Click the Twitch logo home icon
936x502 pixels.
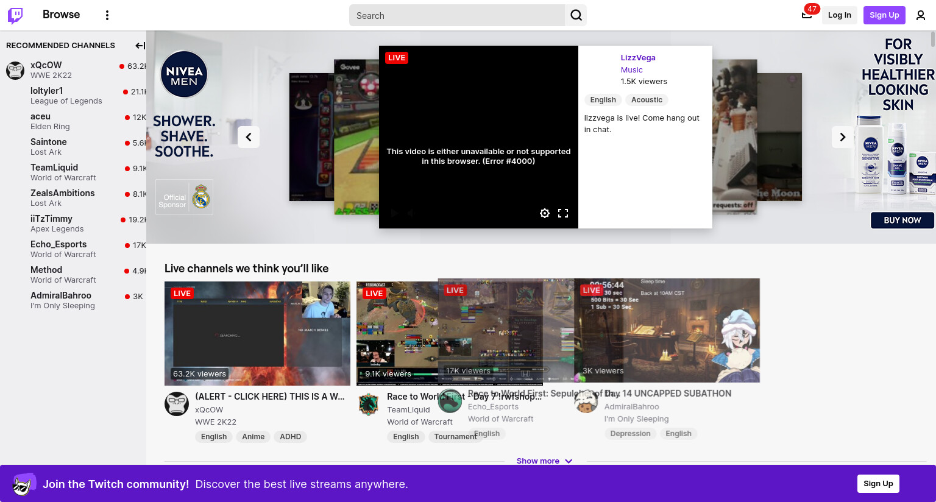click(15, 15)
